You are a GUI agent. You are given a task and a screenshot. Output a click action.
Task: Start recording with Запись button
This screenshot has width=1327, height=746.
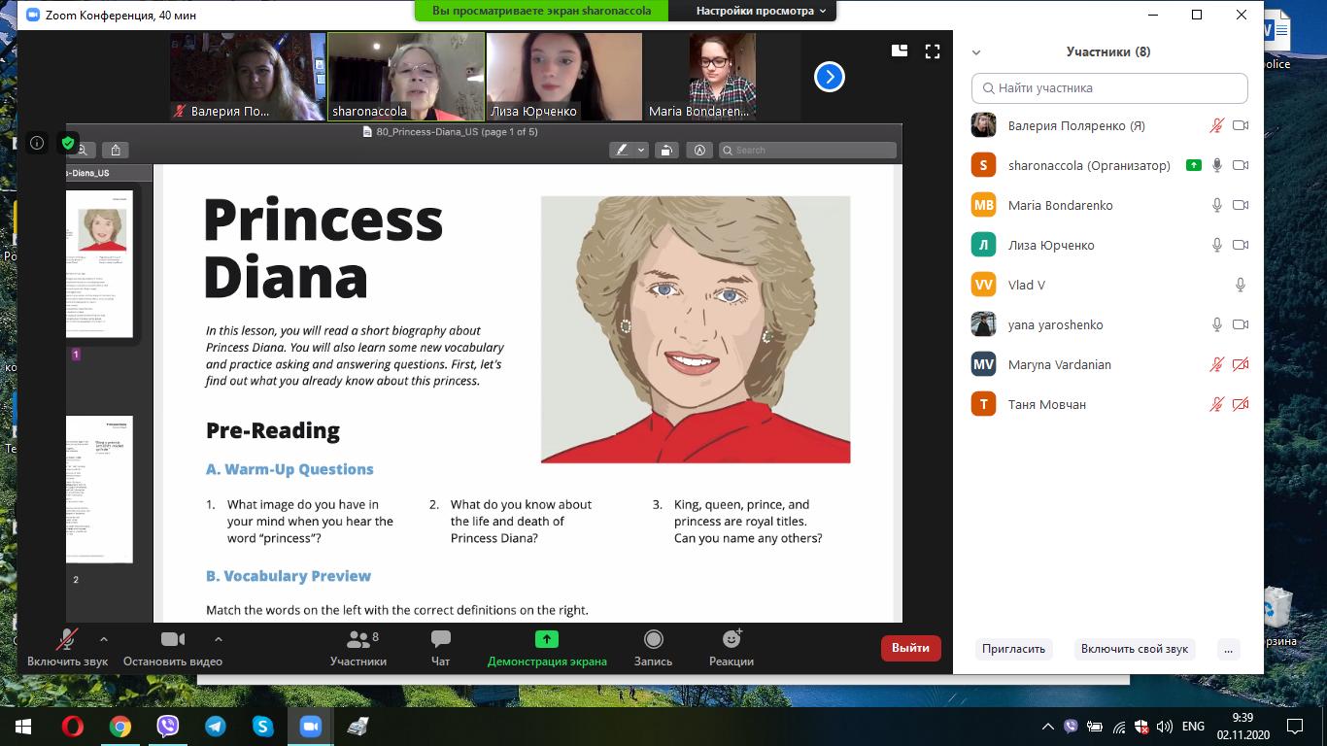coord(653,648)
